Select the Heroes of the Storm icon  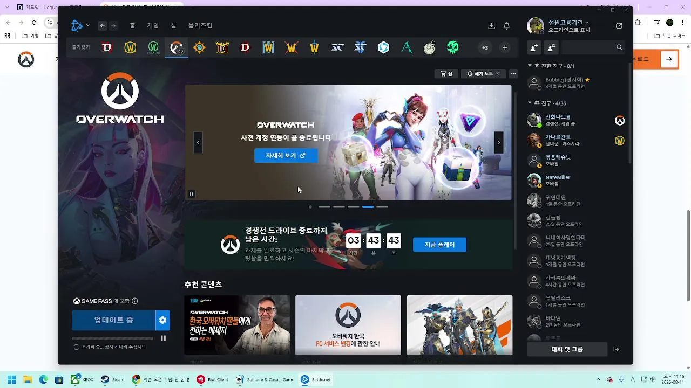point(383,47)
